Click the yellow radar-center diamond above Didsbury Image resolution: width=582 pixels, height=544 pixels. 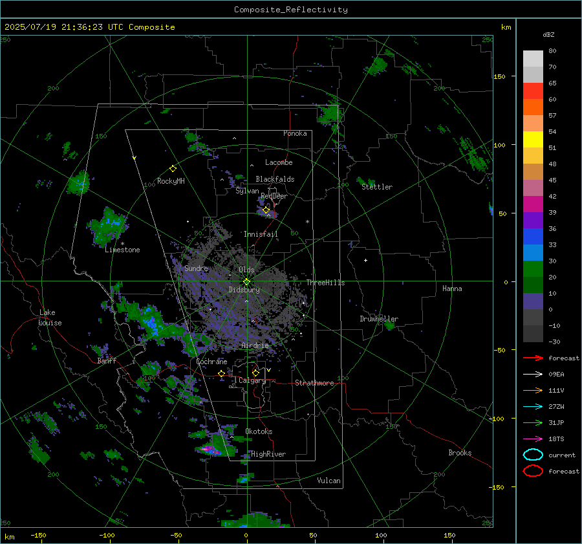pos(246,282)
